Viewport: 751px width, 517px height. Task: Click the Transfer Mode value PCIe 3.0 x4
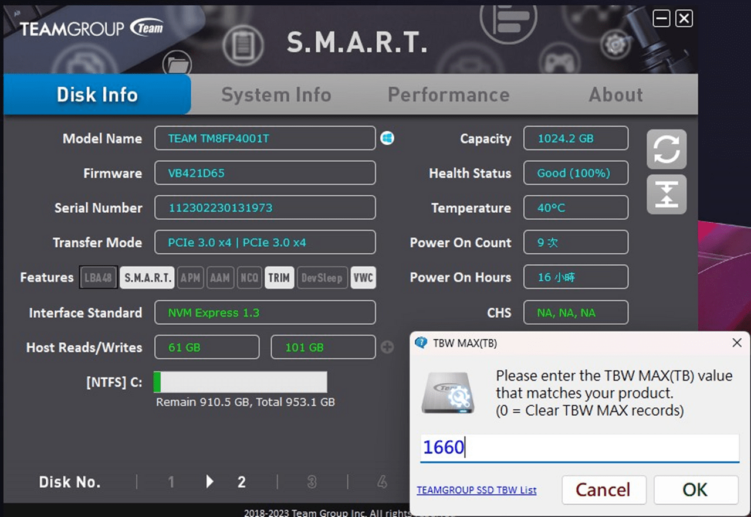[265, 242]
